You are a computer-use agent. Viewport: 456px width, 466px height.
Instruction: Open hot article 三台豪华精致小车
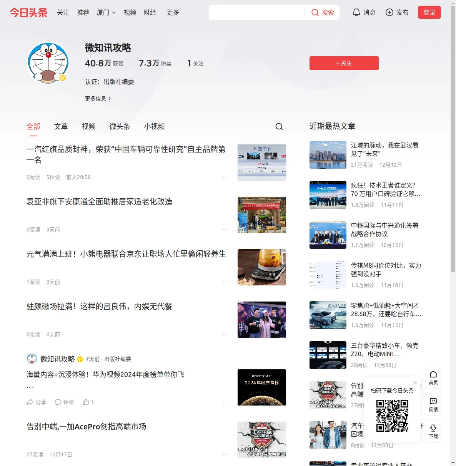click(x=385, y=350)
